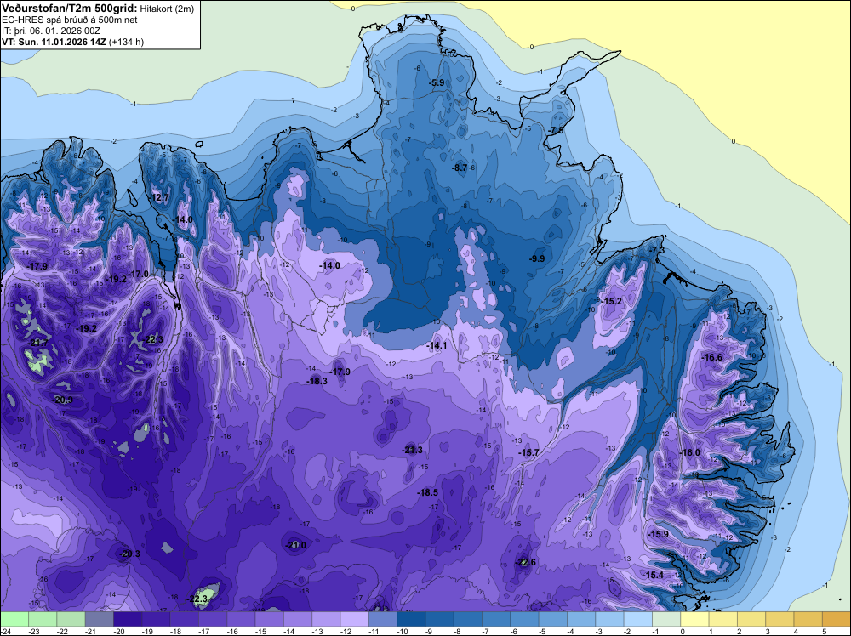Screen dimensions: 851x636
Task: Select the yellow 3 legend swatch
Action: (780, 619)
